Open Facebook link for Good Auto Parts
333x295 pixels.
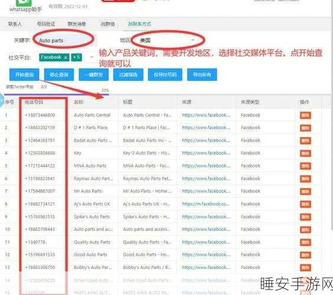pyautogui.click(x=206, y=255)
